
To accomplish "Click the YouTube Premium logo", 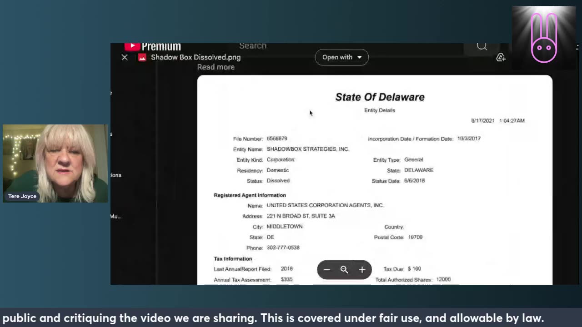I will point(153,46).
